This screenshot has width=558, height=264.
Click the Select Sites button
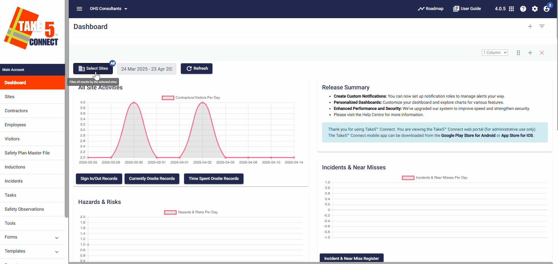point(93,69)
